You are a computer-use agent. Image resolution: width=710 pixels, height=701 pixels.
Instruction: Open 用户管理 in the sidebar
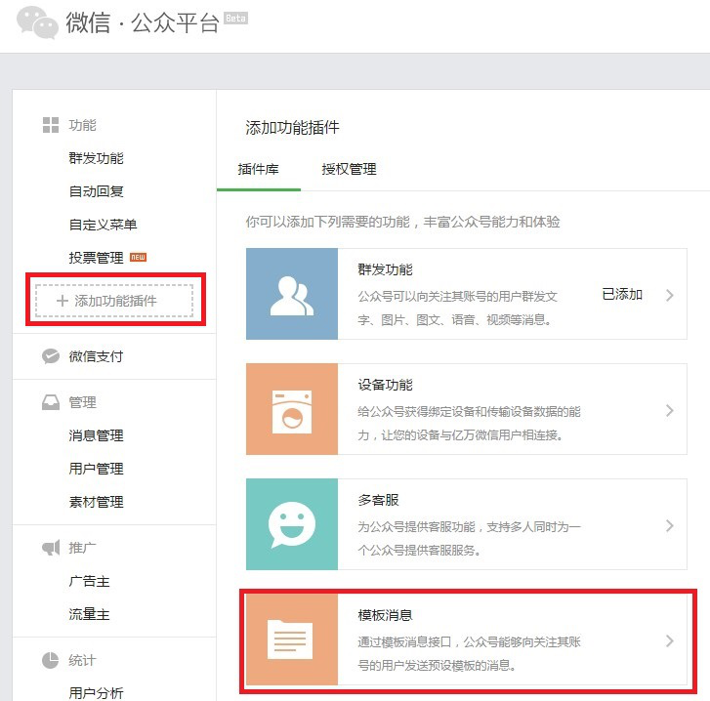(96, 469)
